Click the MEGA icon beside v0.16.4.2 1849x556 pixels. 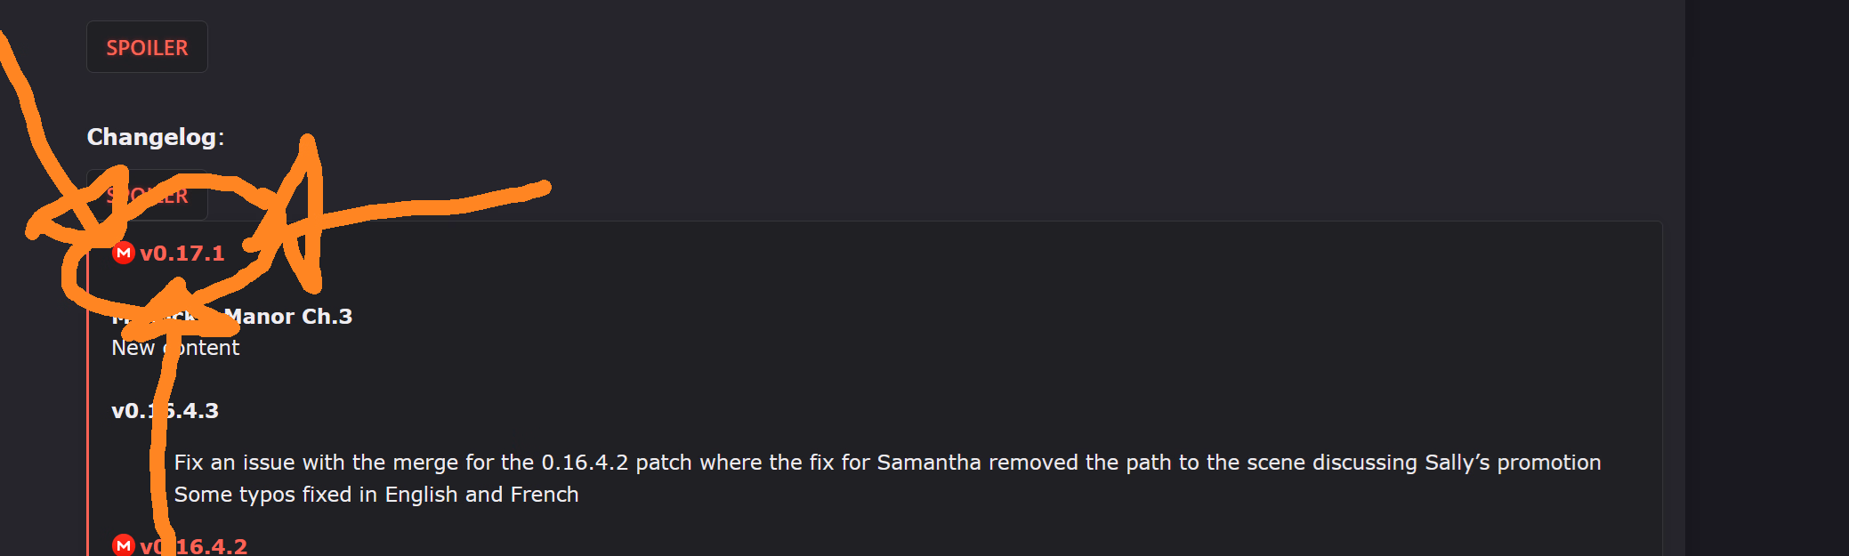[124, 545]
